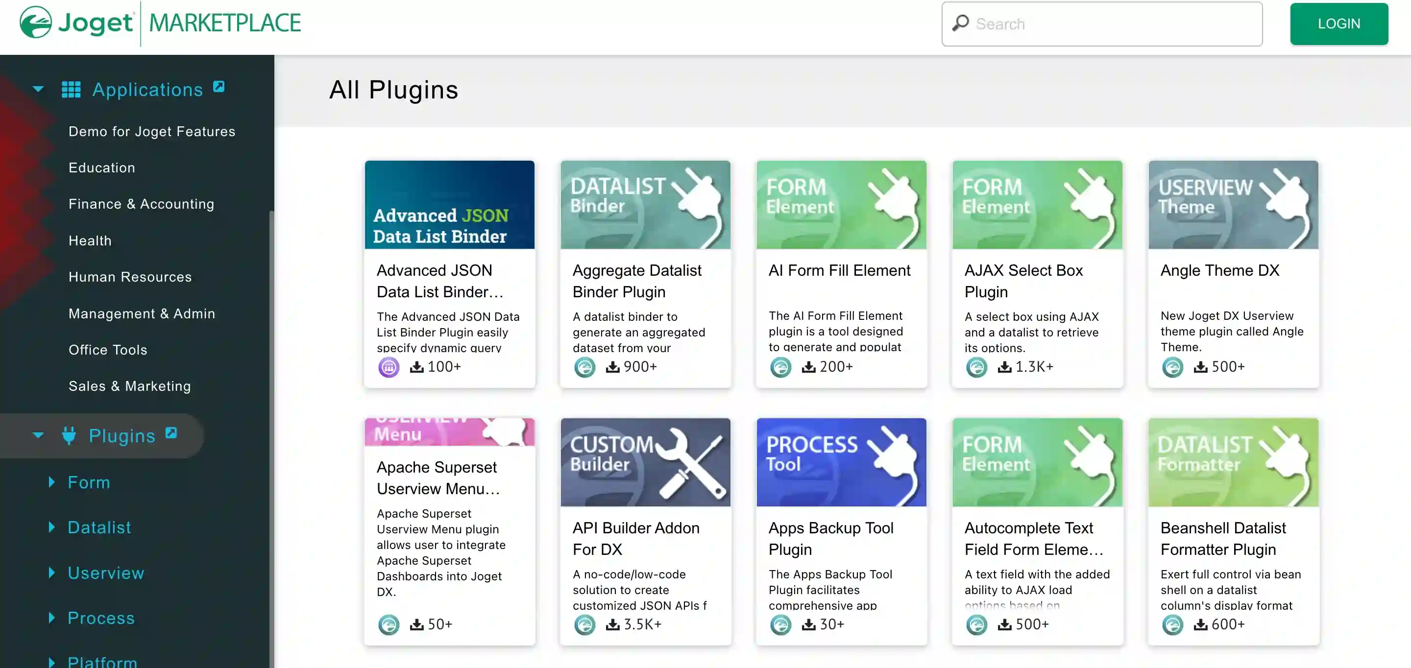The image size is (1411, 668).
Task: Click the Plugins plug icon
Action: pos(69,435)
